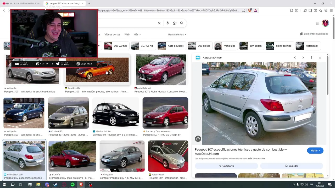
Task: Share this page from the address bar
Action: pyautogui.click(x=243, y=10)
